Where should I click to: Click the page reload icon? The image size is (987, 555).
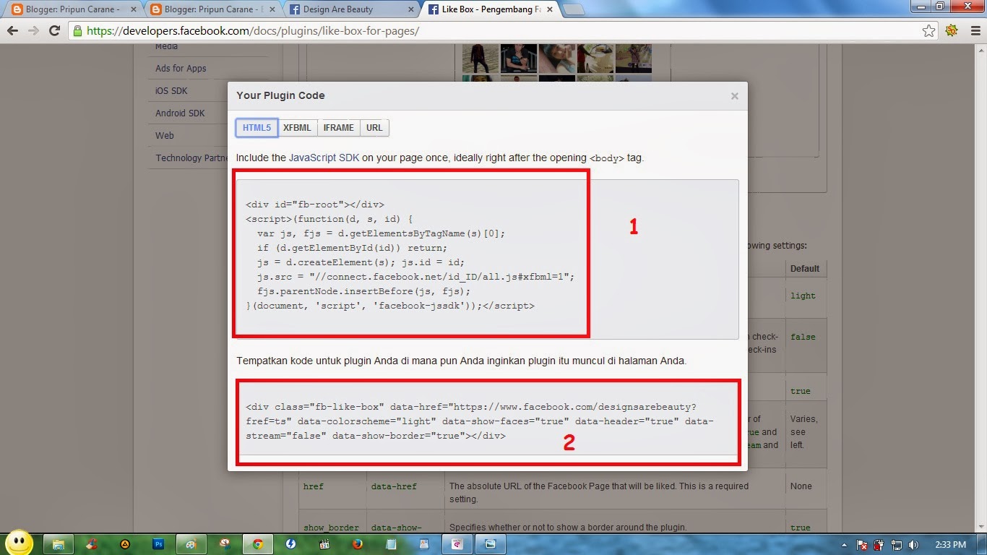[x=54, y=31]
